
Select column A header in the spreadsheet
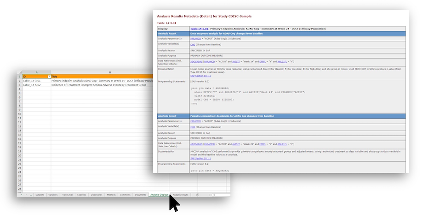click(x=37, y=72)
